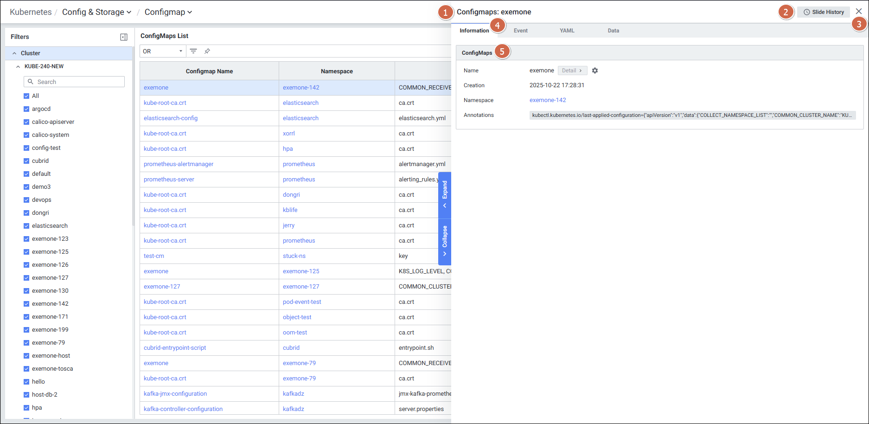Open the Config & Storage breadcrumb dropdown

click(x=96, y=12)
